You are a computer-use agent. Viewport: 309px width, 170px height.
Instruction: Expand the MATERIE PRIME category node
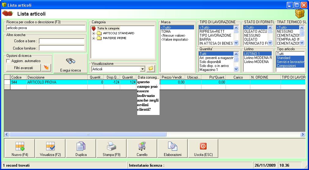(x=94, y=38)
